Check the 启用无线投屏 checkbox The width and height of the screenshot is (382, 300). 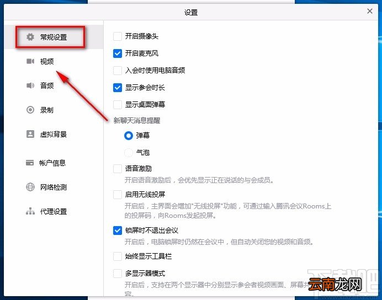[118, 195]
